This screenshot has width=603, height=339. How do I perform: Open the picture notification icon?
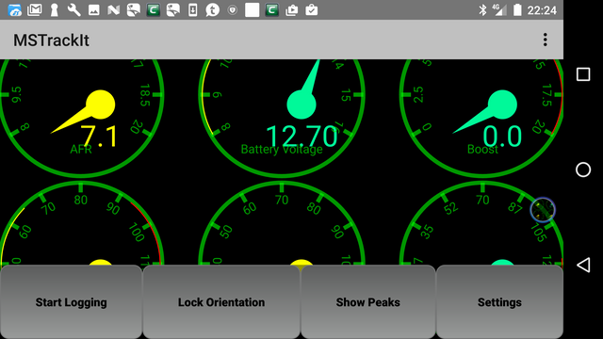point(94,10)
